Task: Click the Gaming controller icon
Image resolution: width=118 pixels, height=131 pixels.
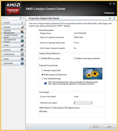Action: pyautogui.click(x=22, y=50)
